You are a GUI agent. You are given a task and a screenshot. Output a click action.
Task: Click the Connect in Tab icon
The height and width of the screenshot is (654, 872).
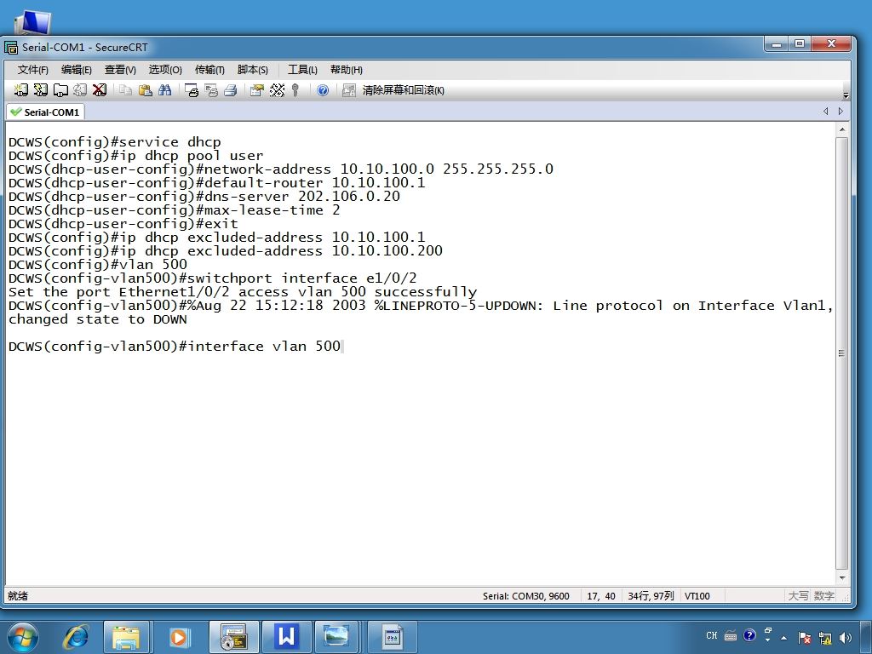pyautogui.click(x=60, y=90)
